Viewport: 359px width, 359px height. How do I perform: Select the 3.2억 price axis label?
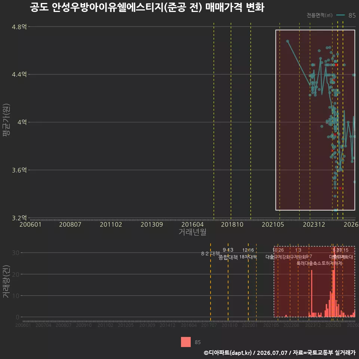pos(19,218)
